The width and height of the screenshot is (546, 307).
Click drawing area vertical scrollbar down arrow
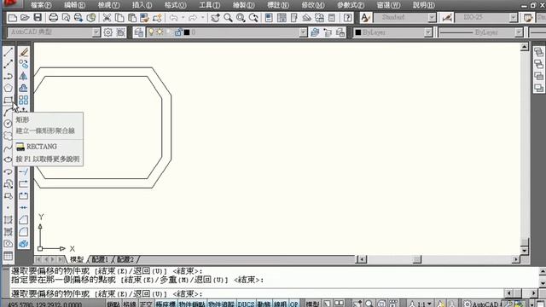(x=525, y=250)
